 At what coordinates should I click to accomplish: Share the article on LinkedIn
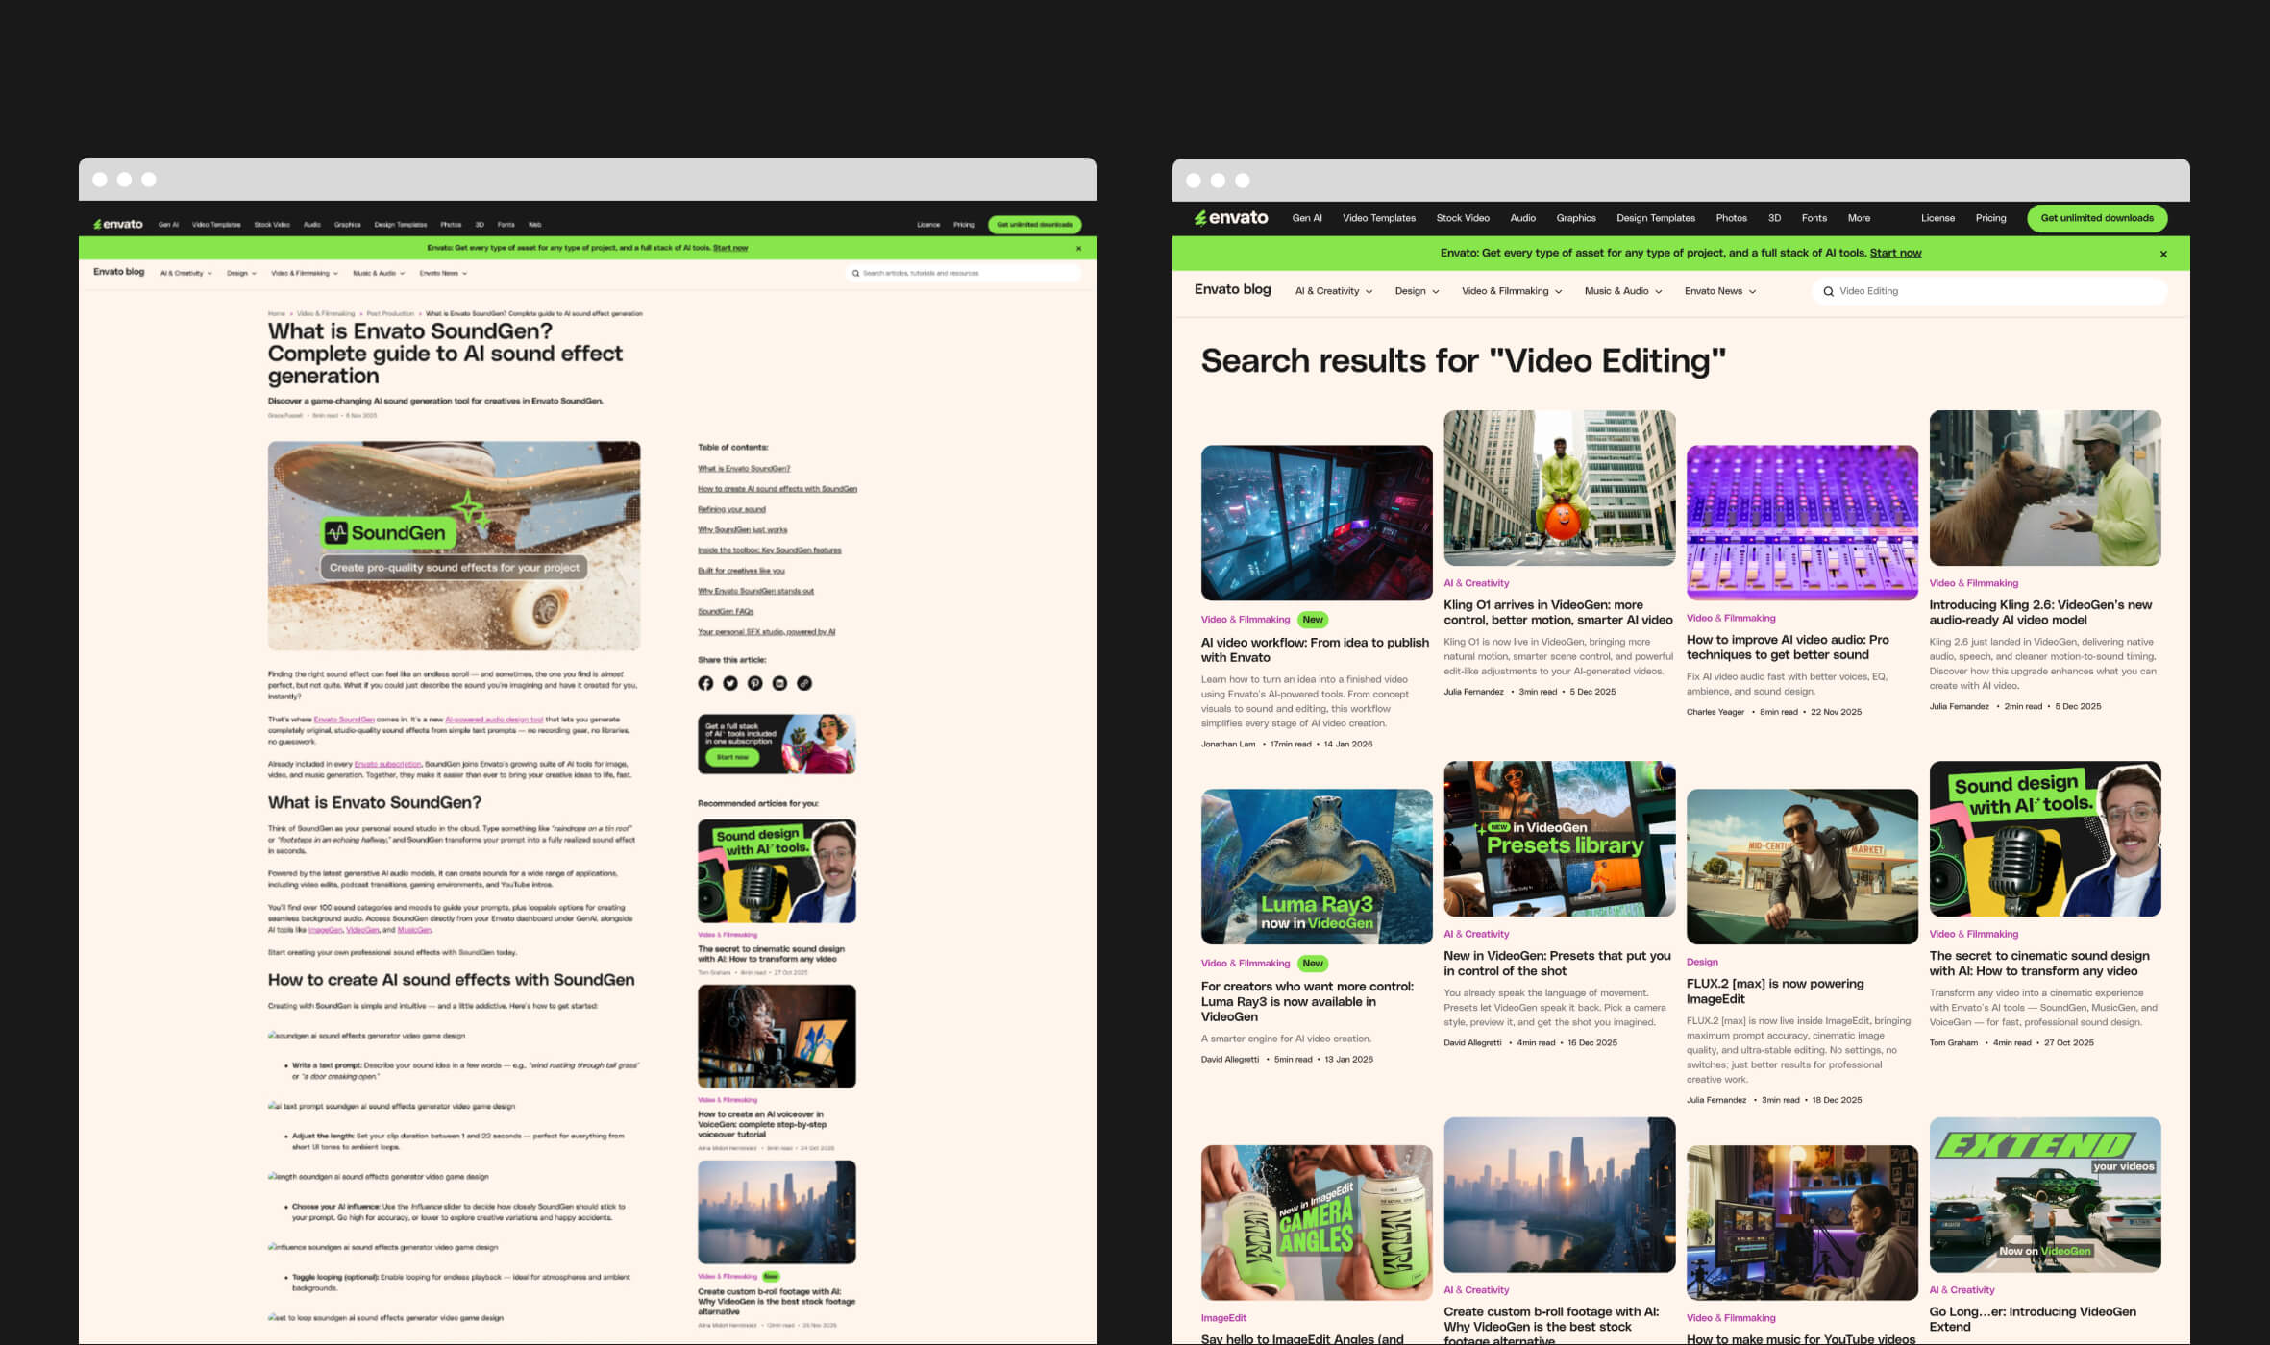coord(779,683)
